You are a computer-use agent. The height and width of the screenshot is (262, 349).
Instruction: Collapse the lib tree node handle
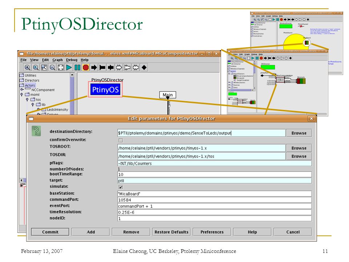coord(32,104)
